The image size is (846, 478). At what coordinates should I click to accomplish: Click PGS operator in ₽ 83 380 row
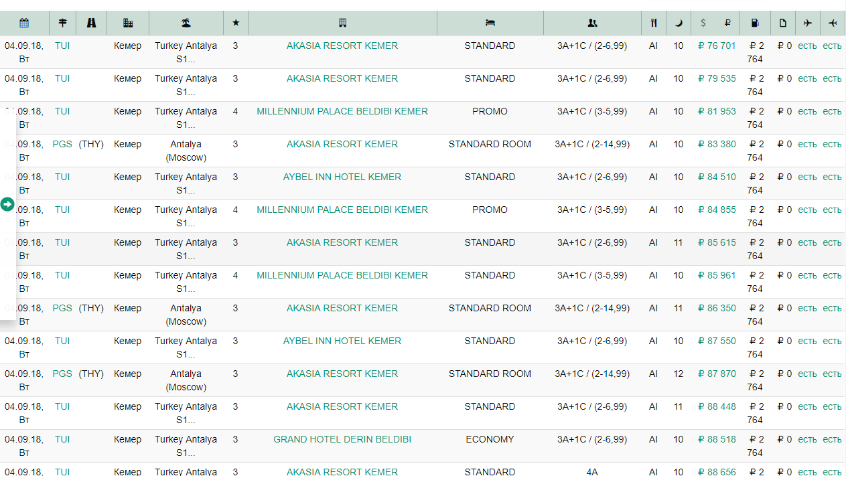[62, 144]
